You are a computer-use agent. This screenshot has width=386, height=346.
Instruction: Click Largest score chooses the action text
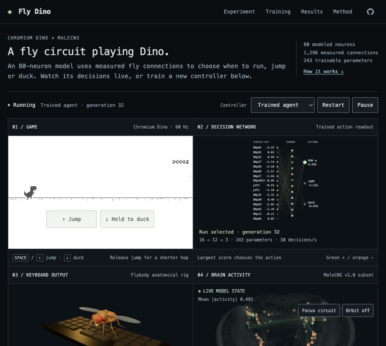tap(239, 257)
